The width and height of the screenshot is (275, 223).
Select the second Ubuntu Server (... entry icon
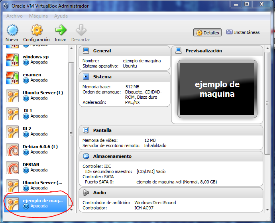12,186
